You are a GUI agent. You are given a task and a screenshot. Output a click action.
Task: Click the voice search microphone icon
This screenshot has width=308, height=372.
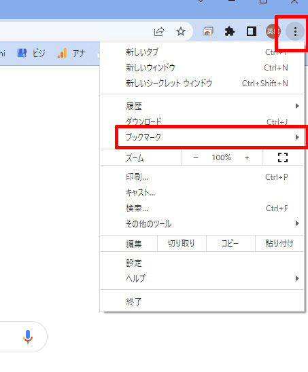tap(28, 337)
